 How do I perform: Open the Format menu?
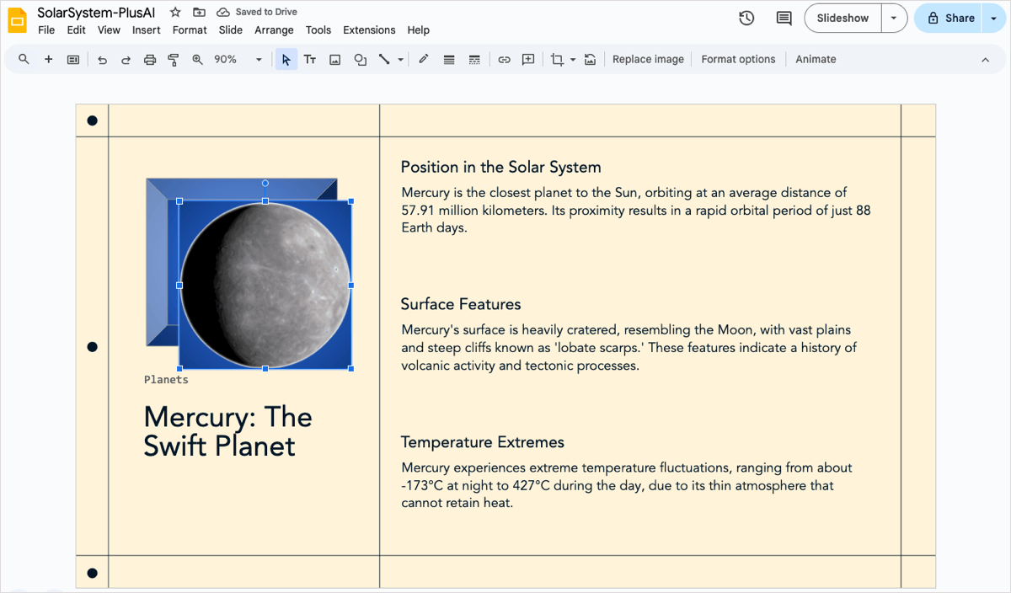[x=190, y=29]
